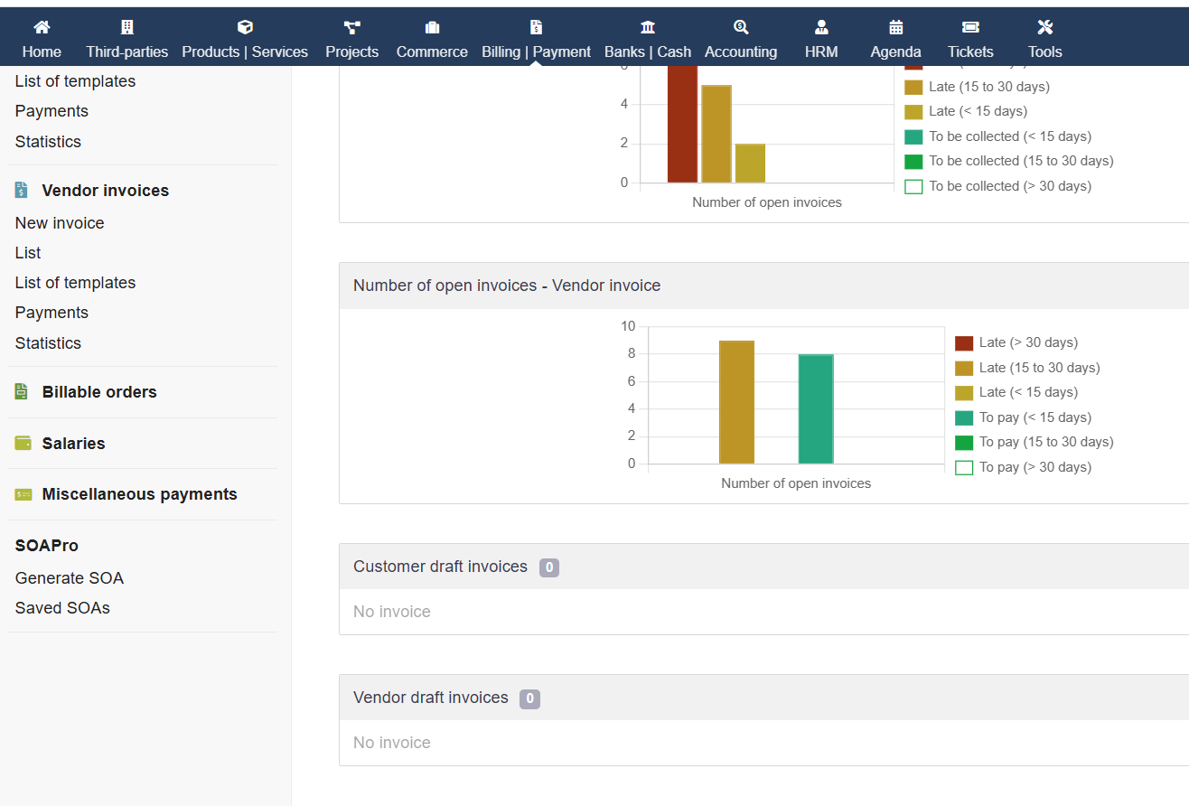Viewport: 1189px width, 806px height.
Task: Click the Banks | Cash institution icon
Action: pos(648,27)
